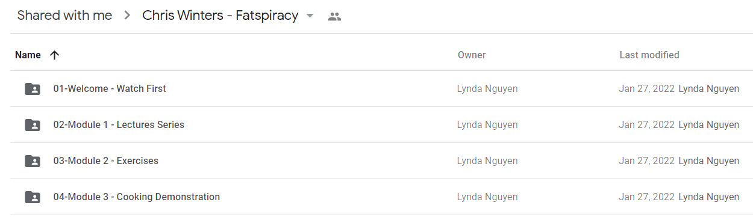Select the 04-Module 3 Cooking Demonstration folder icon

(x=33, y=197)
